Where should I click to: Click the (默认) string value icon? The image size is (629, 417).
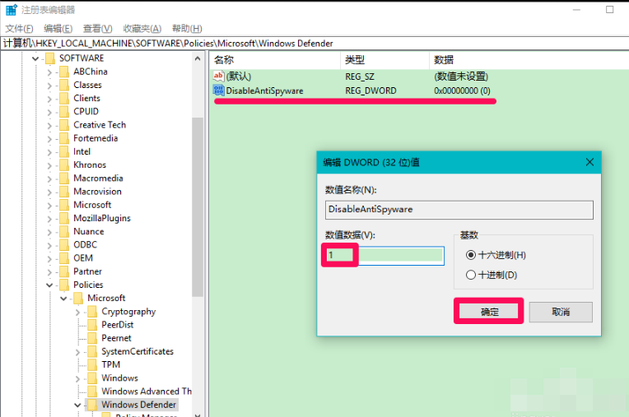tap(218, 76)
